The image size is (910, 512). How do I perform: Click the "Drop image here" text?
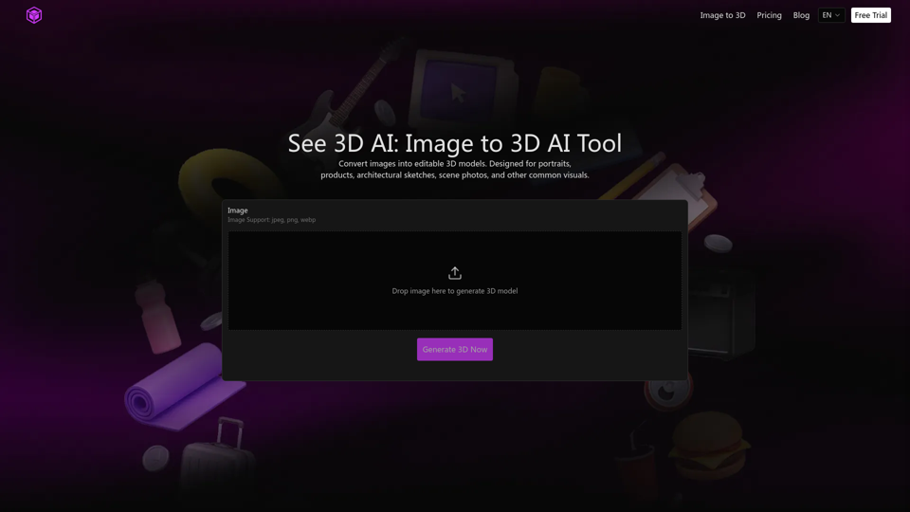click(x=455, y=291)
